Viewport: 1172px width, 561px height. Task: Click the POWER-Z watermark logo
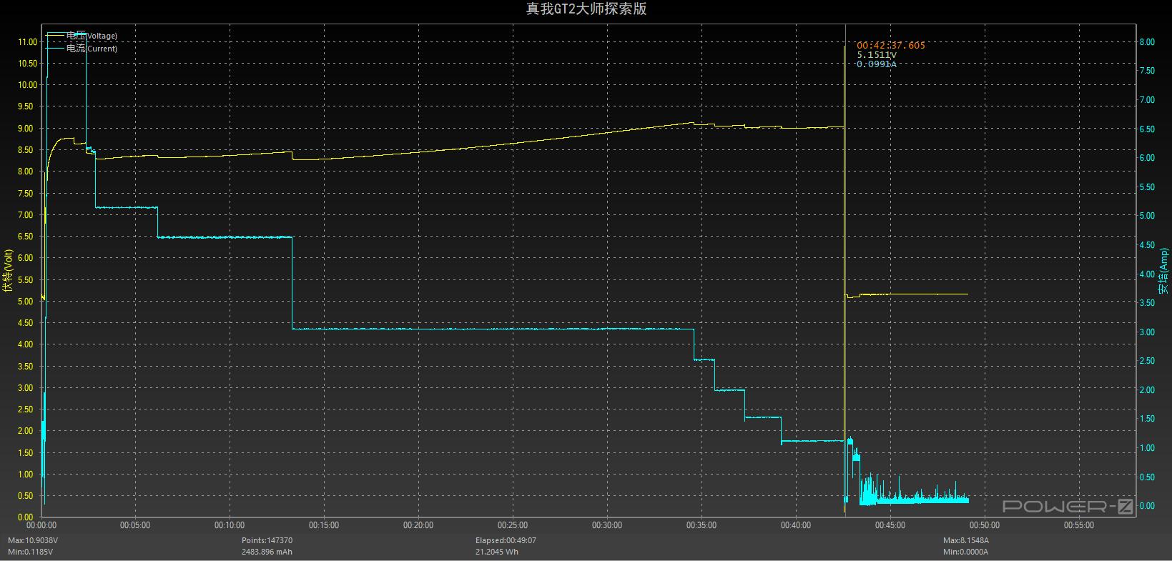(x=1068, y=506)
